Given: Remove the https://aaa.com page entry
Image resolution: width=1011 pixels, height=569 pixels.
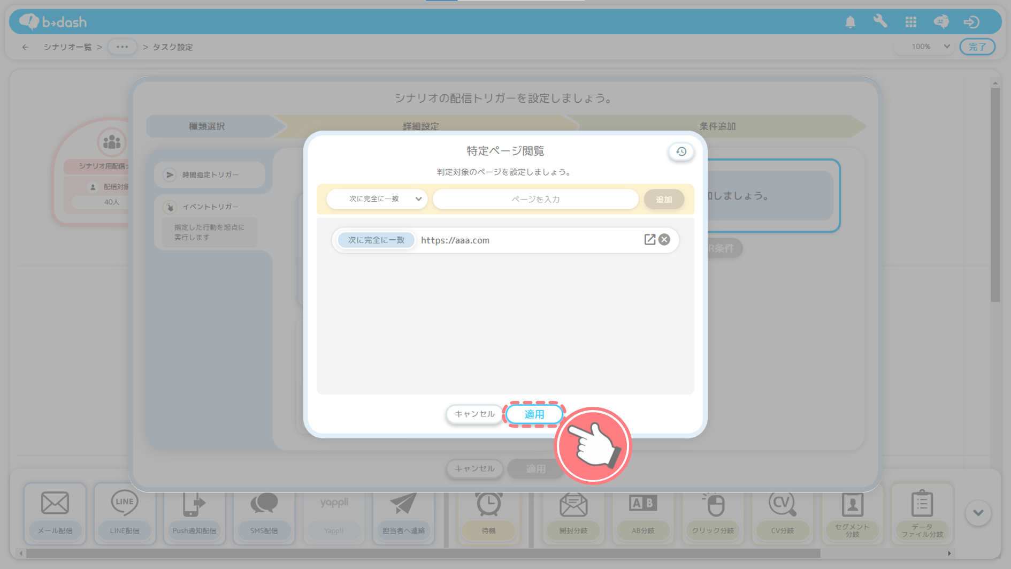Looking at the screenshot, I should pos(664,239).
